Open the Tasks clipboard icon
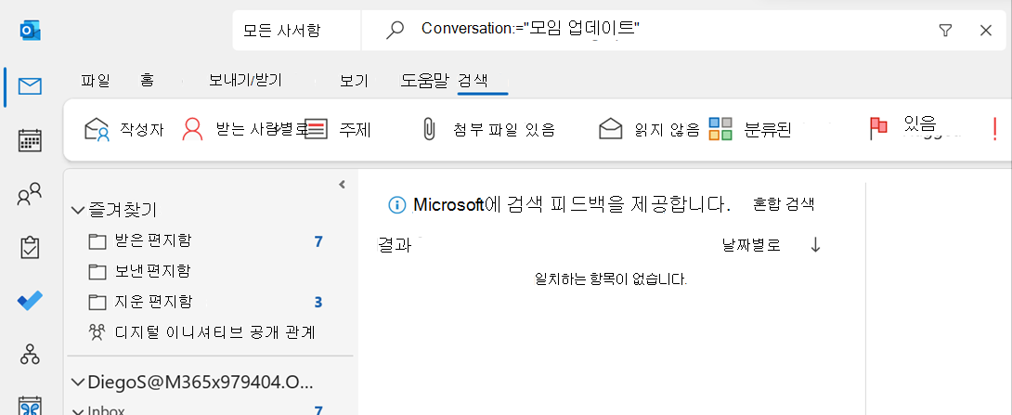 pos(30,247)
